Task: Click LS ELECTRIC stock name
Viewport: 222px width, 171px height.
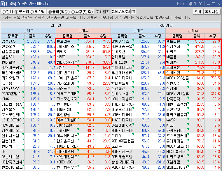Action: pos(11,120)
